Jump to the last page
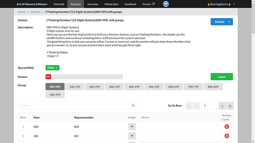This screenshot has height=143, width=255. pyautogui.click(x=230, y=106)
